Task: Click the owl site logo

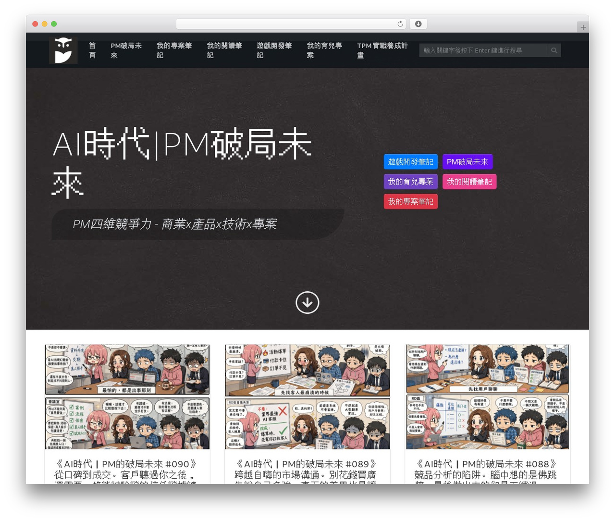Action: [63, 50]
